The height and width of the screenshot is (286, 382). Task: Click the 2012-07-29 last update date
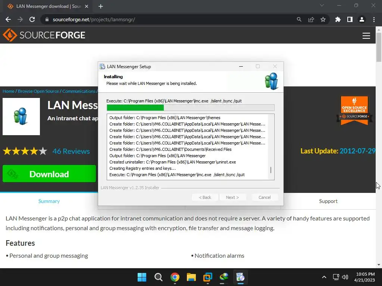tap(357, 151)
